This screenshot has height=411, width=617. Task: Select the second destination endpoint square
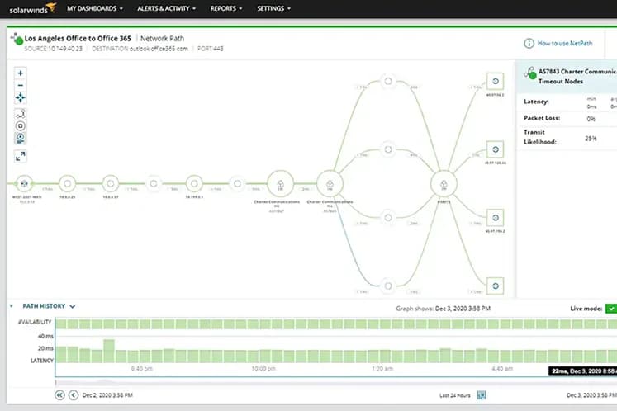point(495,149)
